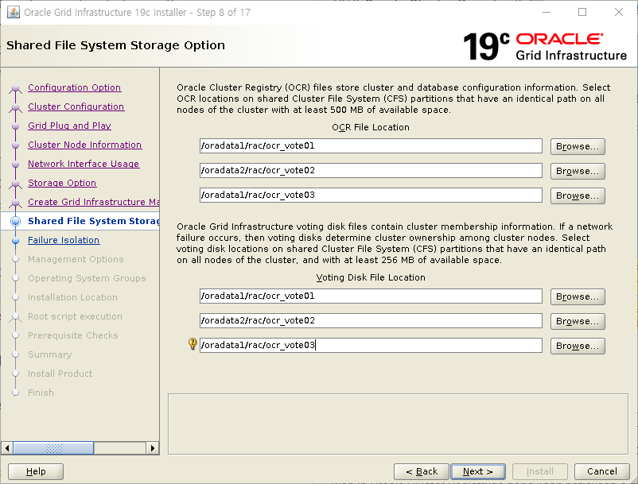This screenshot has height=484, width=638.
Task: Cancel the installer
Action: tap(601, 471)
